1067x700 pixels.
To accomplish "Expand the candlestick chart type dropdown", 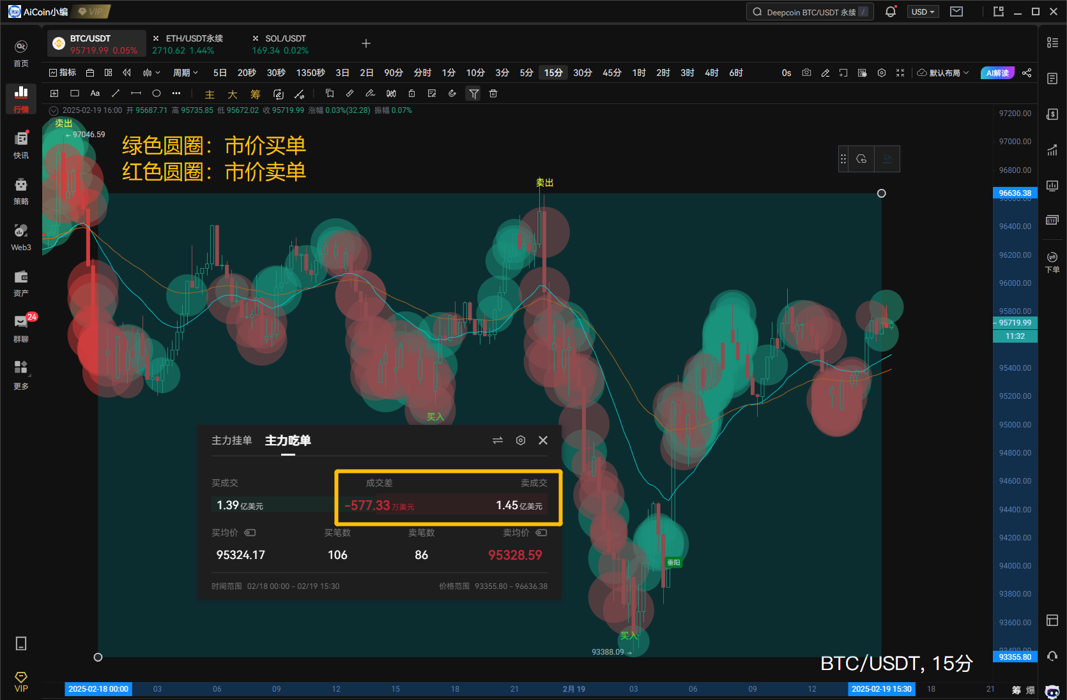I will 151,73.
